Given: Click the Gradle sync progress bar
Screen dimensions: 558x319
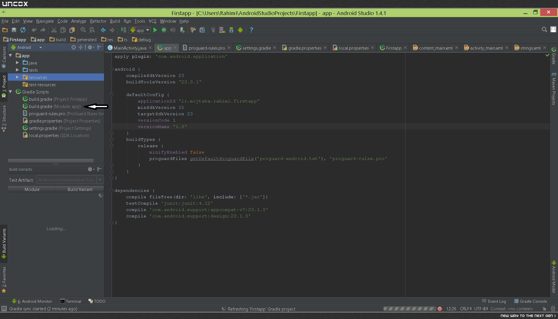Looking at the screenshot, I should [410, 309].
